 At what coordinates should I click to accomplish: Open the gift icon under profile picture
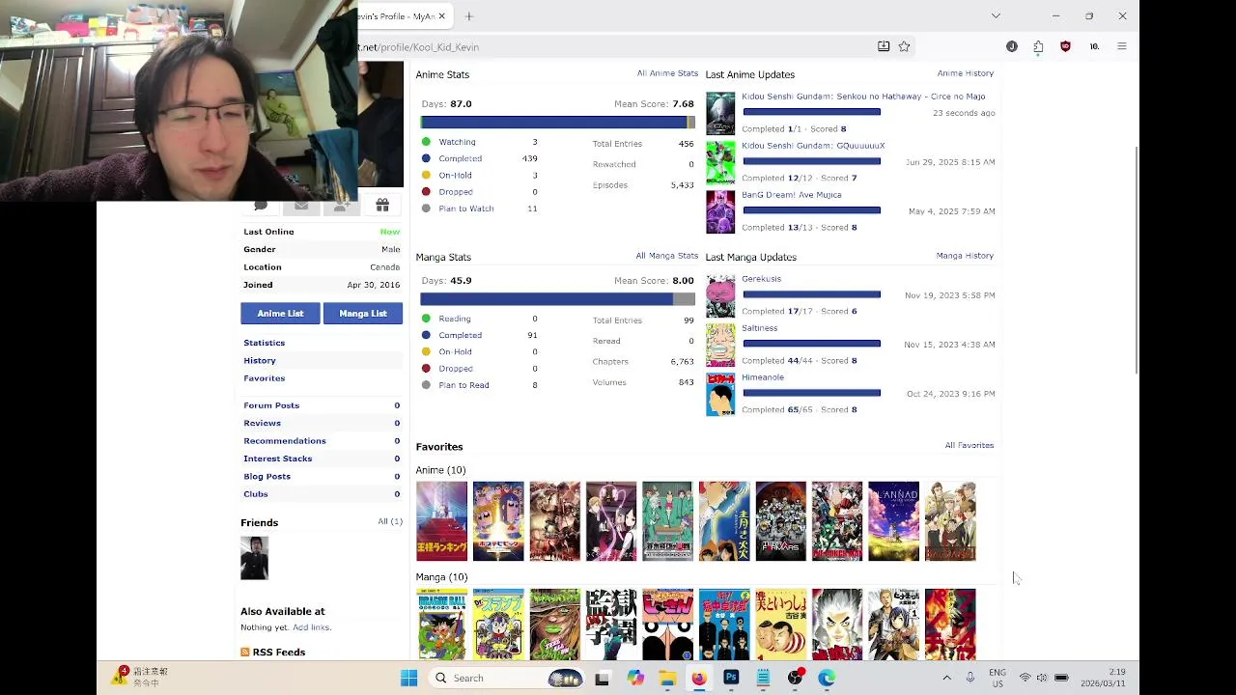[x=382, y=205]
